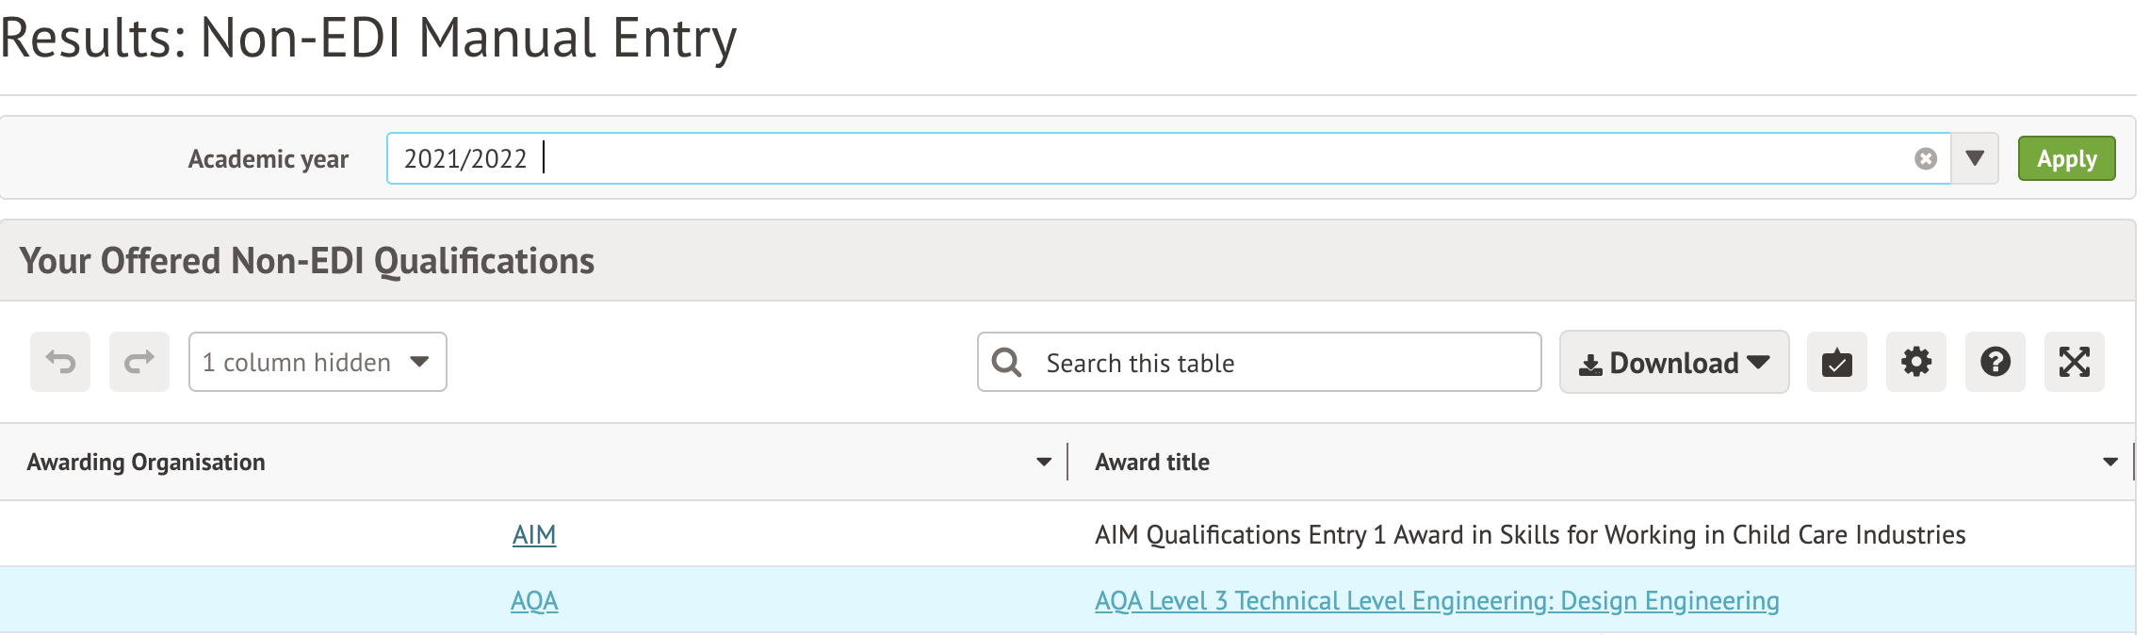Click the undo arrow icon
Viewport: 2150px width, 635px height.
60,362
